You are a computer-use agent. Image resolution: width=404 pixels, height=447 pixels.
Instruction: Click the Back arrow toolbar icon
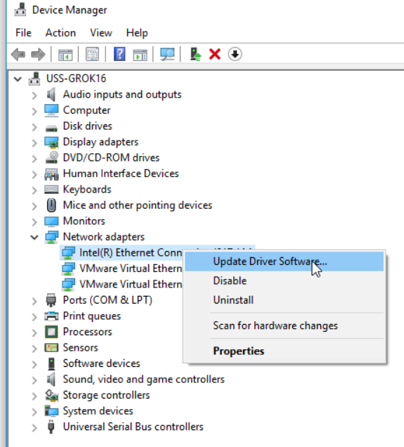click(x=18, y=54)
